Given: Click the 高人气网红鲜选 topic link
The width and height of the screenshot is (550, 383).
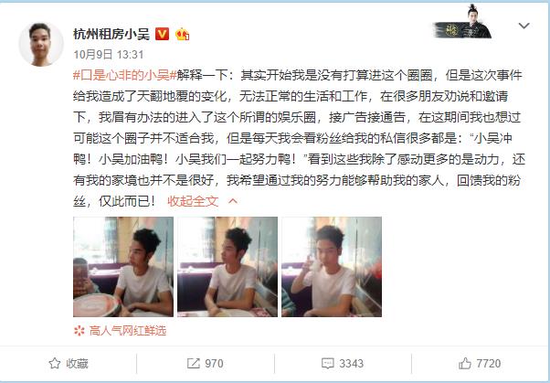Looking at the screenshot, I should 128,331.
